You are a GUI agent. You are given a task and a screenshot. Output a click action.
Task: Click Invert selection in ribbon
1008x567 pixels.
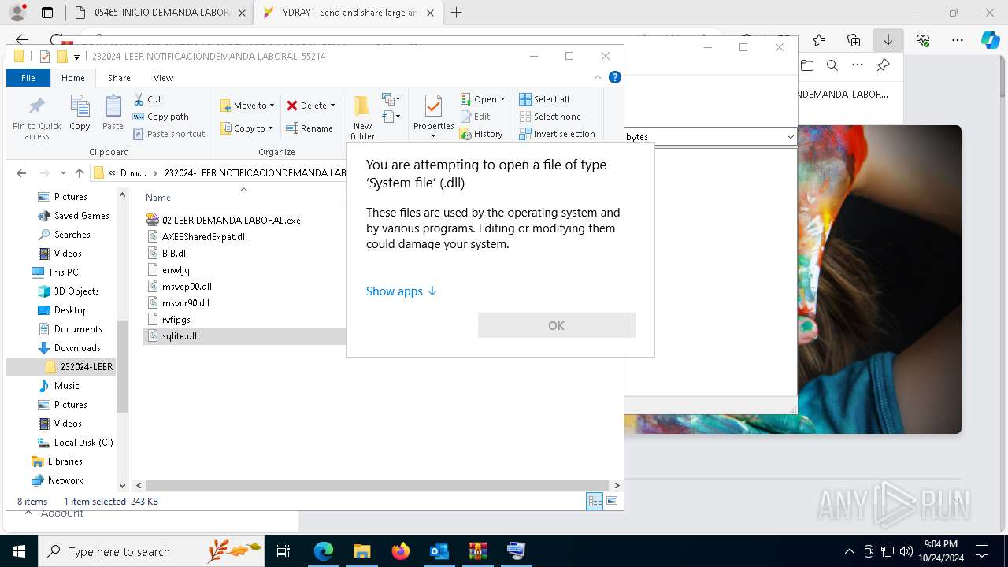[x=557, y=134]
